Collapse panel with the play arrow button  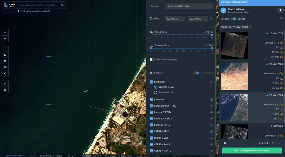[281, 10]
